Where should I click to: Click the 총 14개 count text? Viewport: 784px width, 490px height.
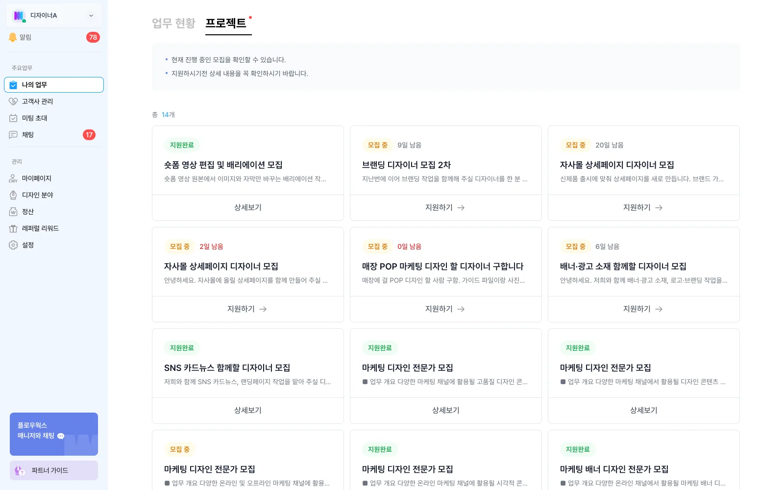[163, 115]
